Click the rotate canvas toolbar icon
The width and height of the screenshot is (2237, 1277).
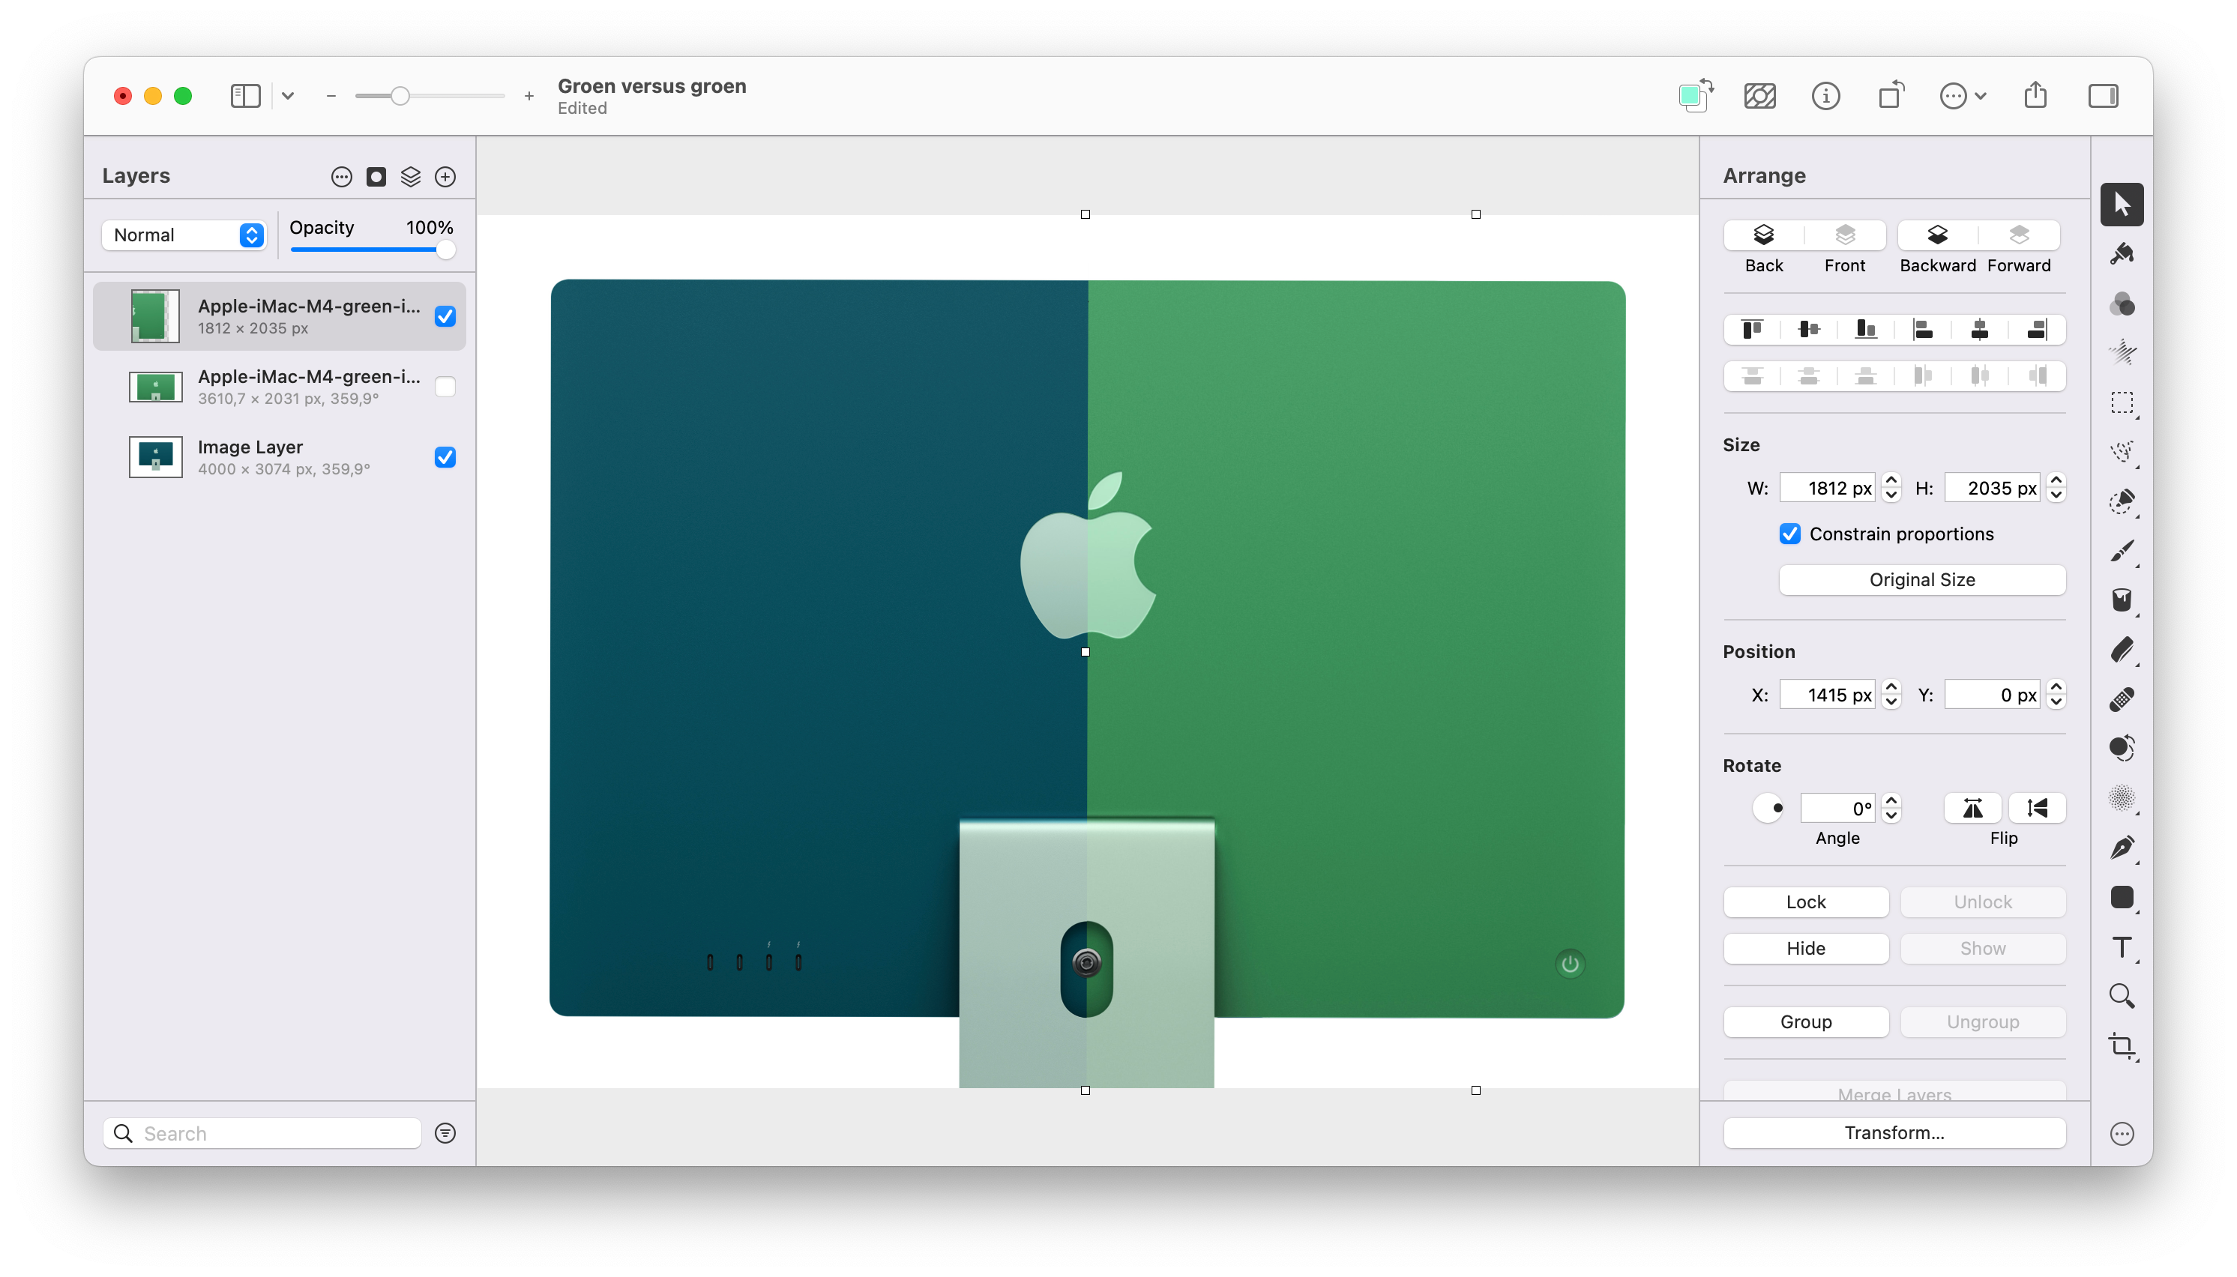(1891, 96)
